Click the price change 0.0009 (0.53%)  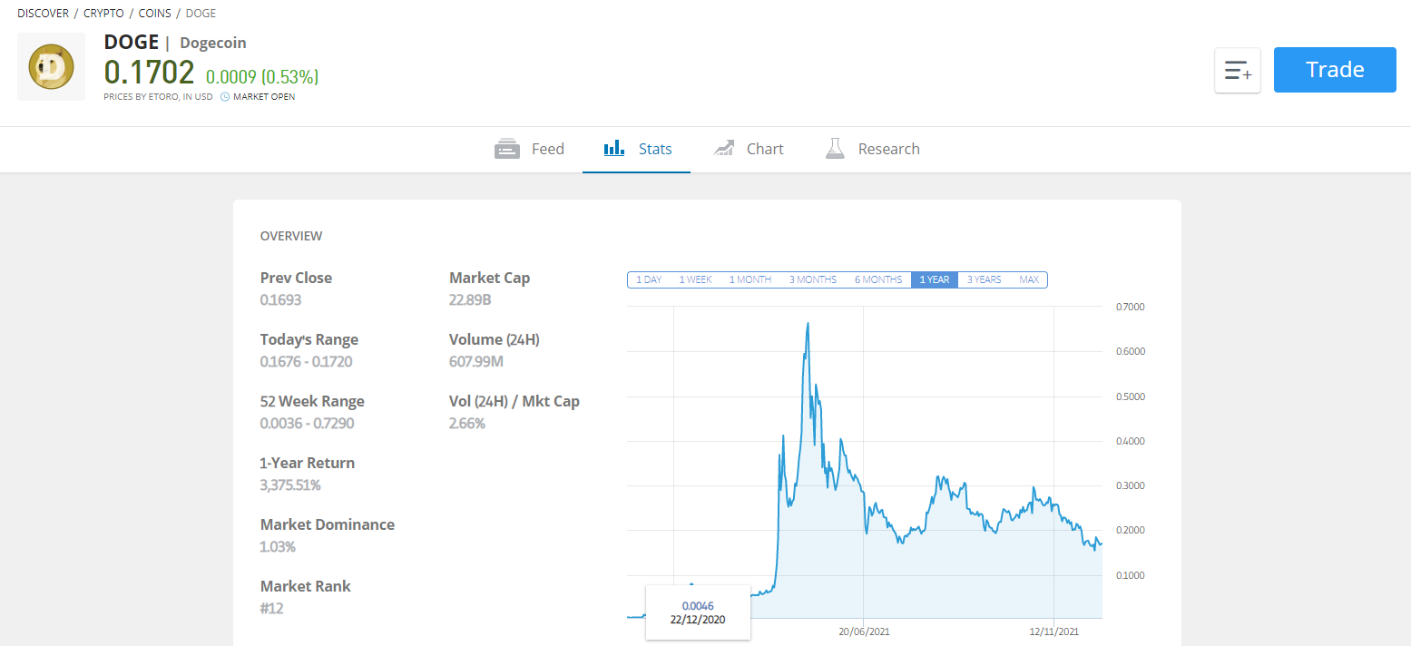click(x=262, y=76)
